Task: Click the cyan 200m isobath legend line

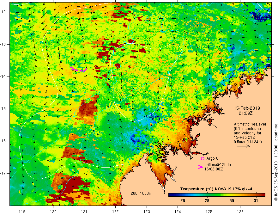Action: pos(136,197)
